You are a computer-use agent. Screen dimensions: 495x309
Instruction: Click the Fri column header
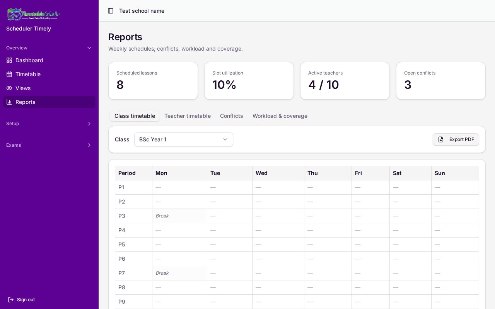[x=370, y=173]
